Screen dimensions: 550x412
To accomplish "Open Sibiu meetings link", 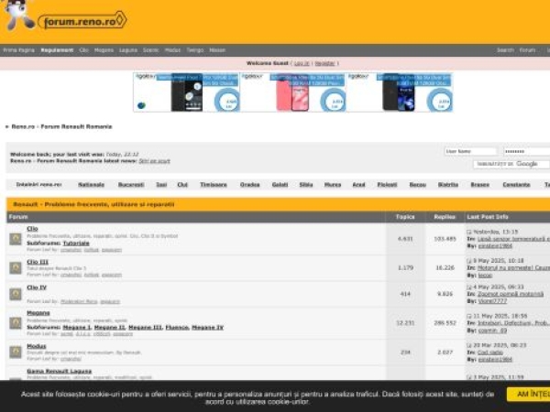I will (306, 185).
